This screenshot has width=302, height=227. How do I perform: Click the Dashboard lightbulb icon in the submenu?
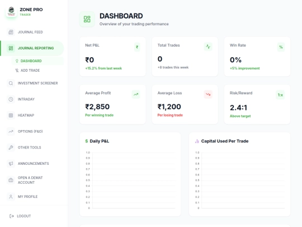[x=17, y=61]
